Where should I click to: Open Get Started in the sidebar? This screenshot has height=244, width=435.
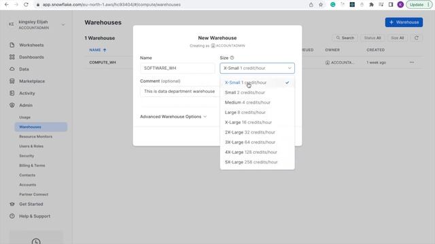31,204
